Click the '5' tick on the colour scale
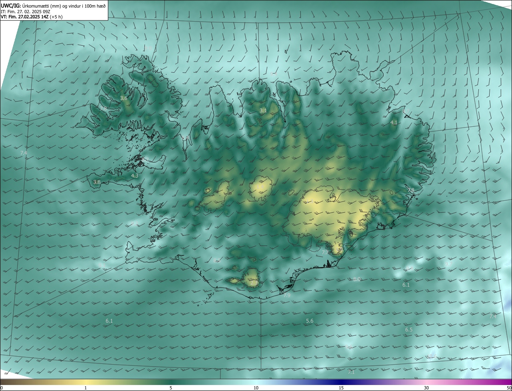 [x=171, y=388]
